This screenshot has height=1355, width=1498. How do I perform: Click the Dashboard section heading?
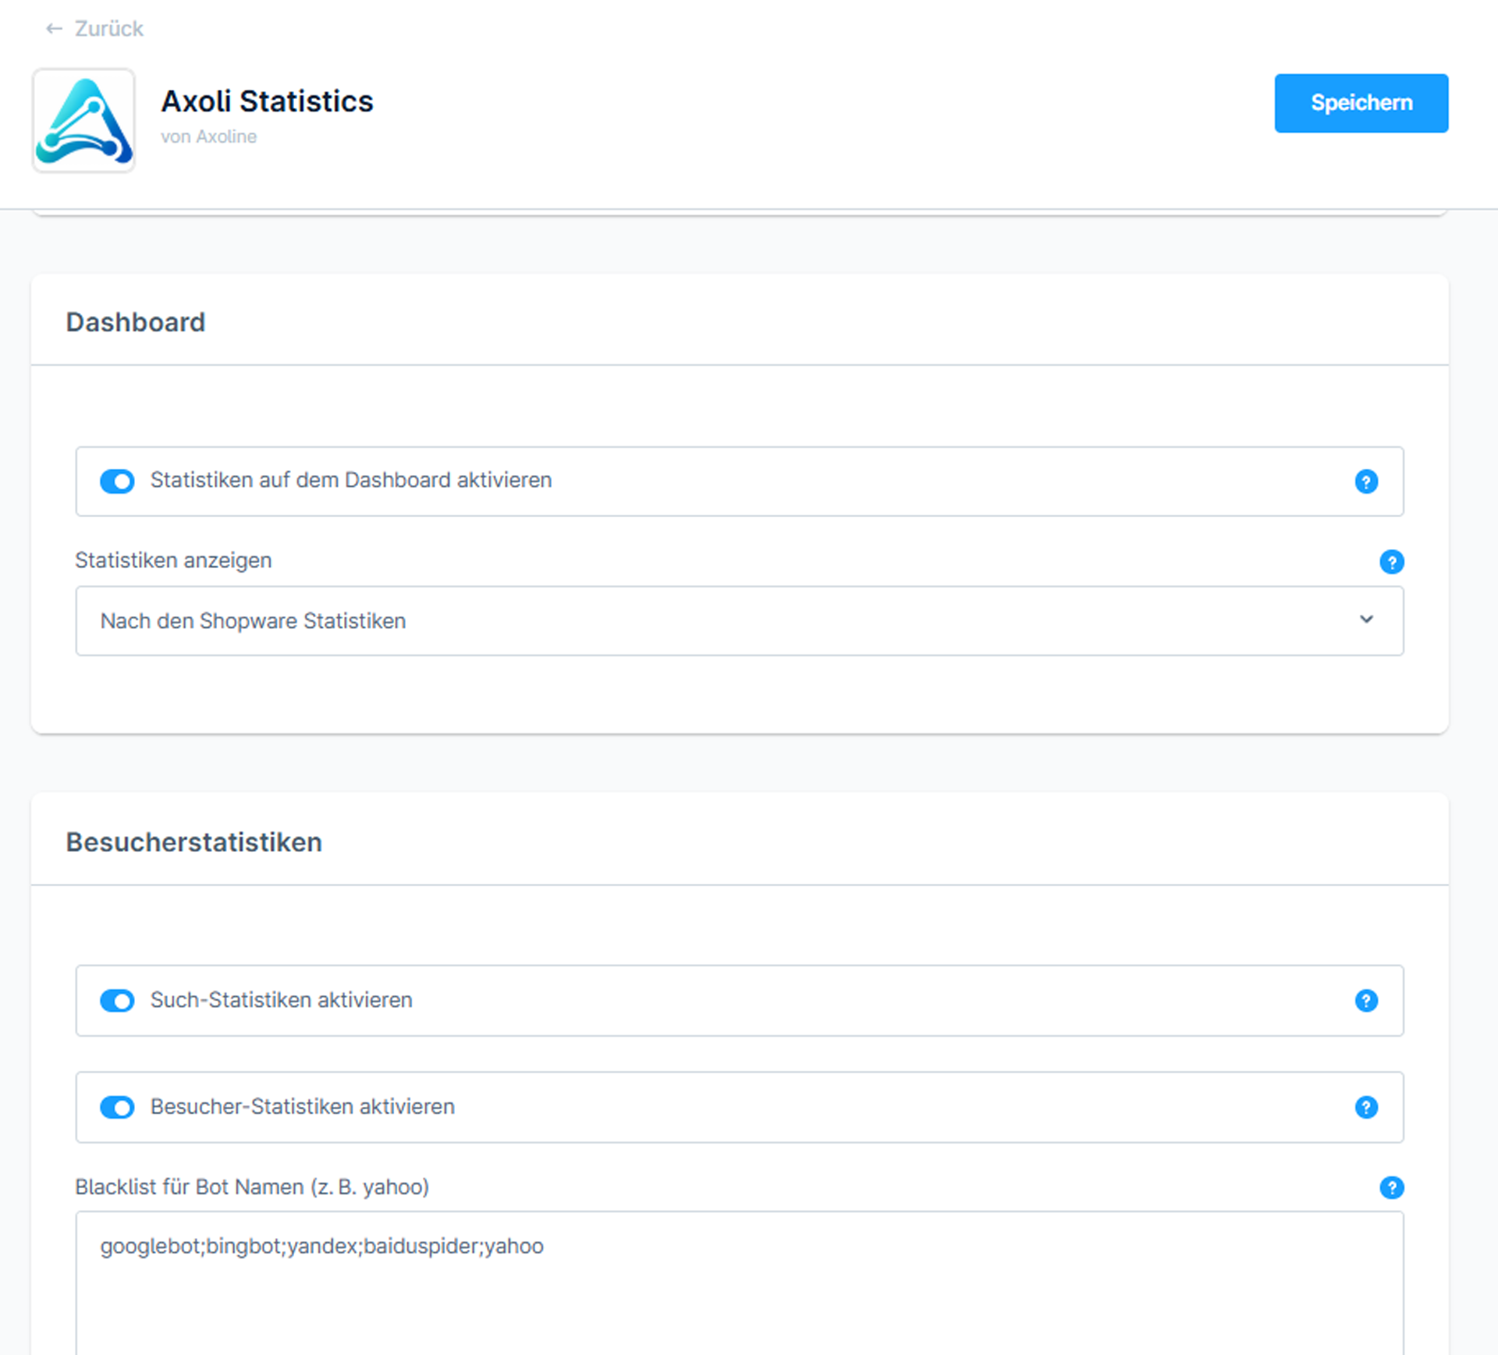135,322
